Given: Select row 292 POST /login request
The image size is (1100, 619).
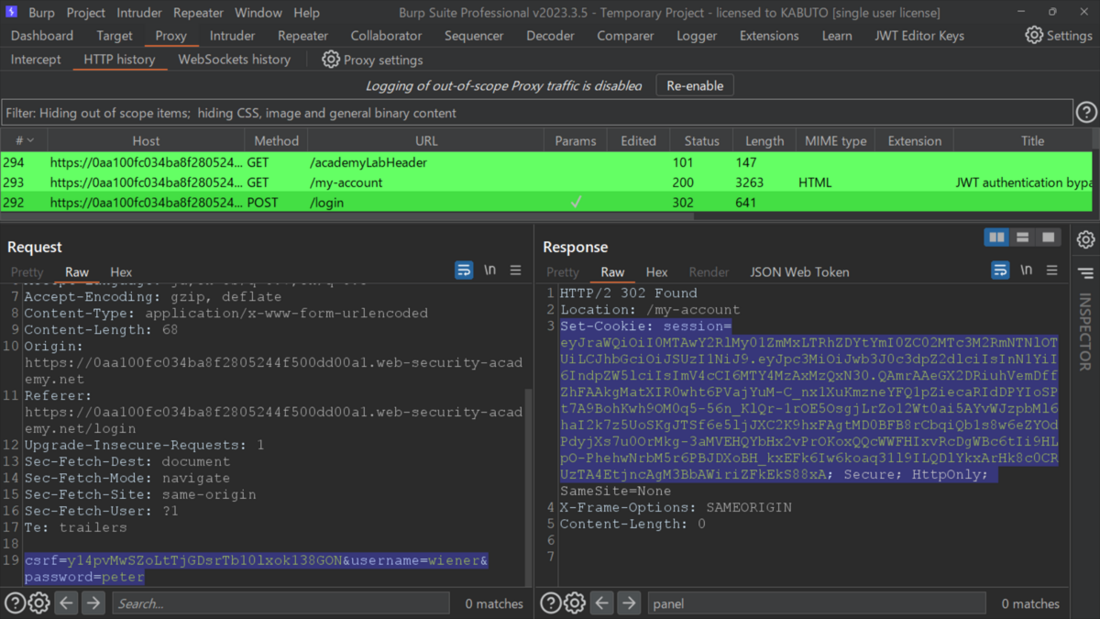Looking at the screenshot, I should tap(547, 203).
